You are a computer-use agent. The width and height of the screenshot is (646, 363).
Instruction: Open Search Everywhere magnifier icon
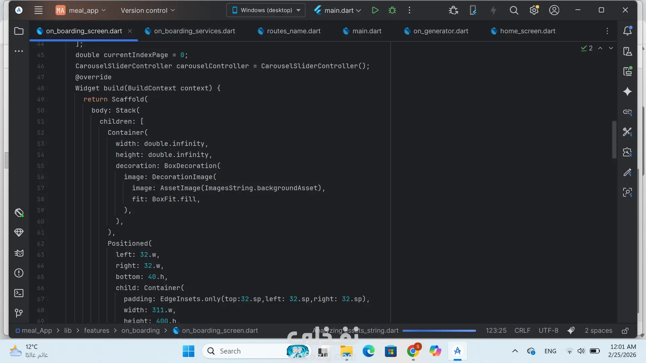pos(514,10)
